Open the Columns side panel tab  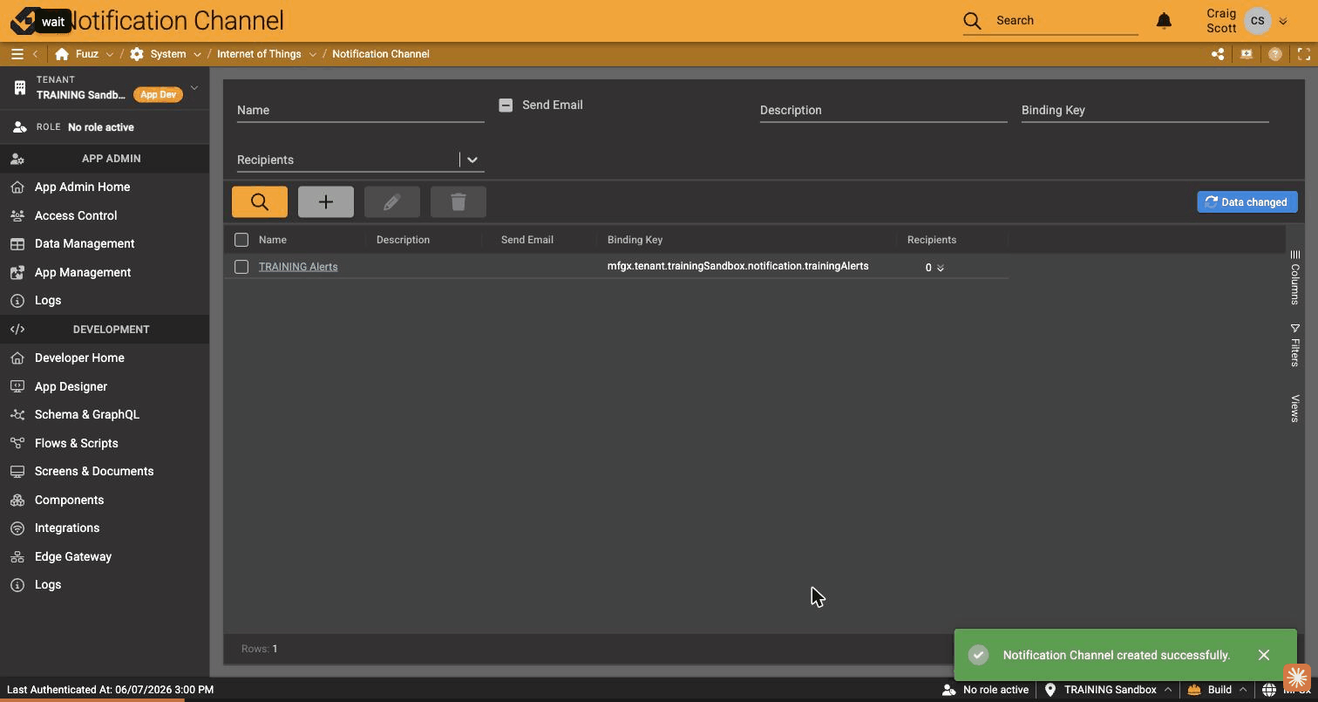[1295, 277]
